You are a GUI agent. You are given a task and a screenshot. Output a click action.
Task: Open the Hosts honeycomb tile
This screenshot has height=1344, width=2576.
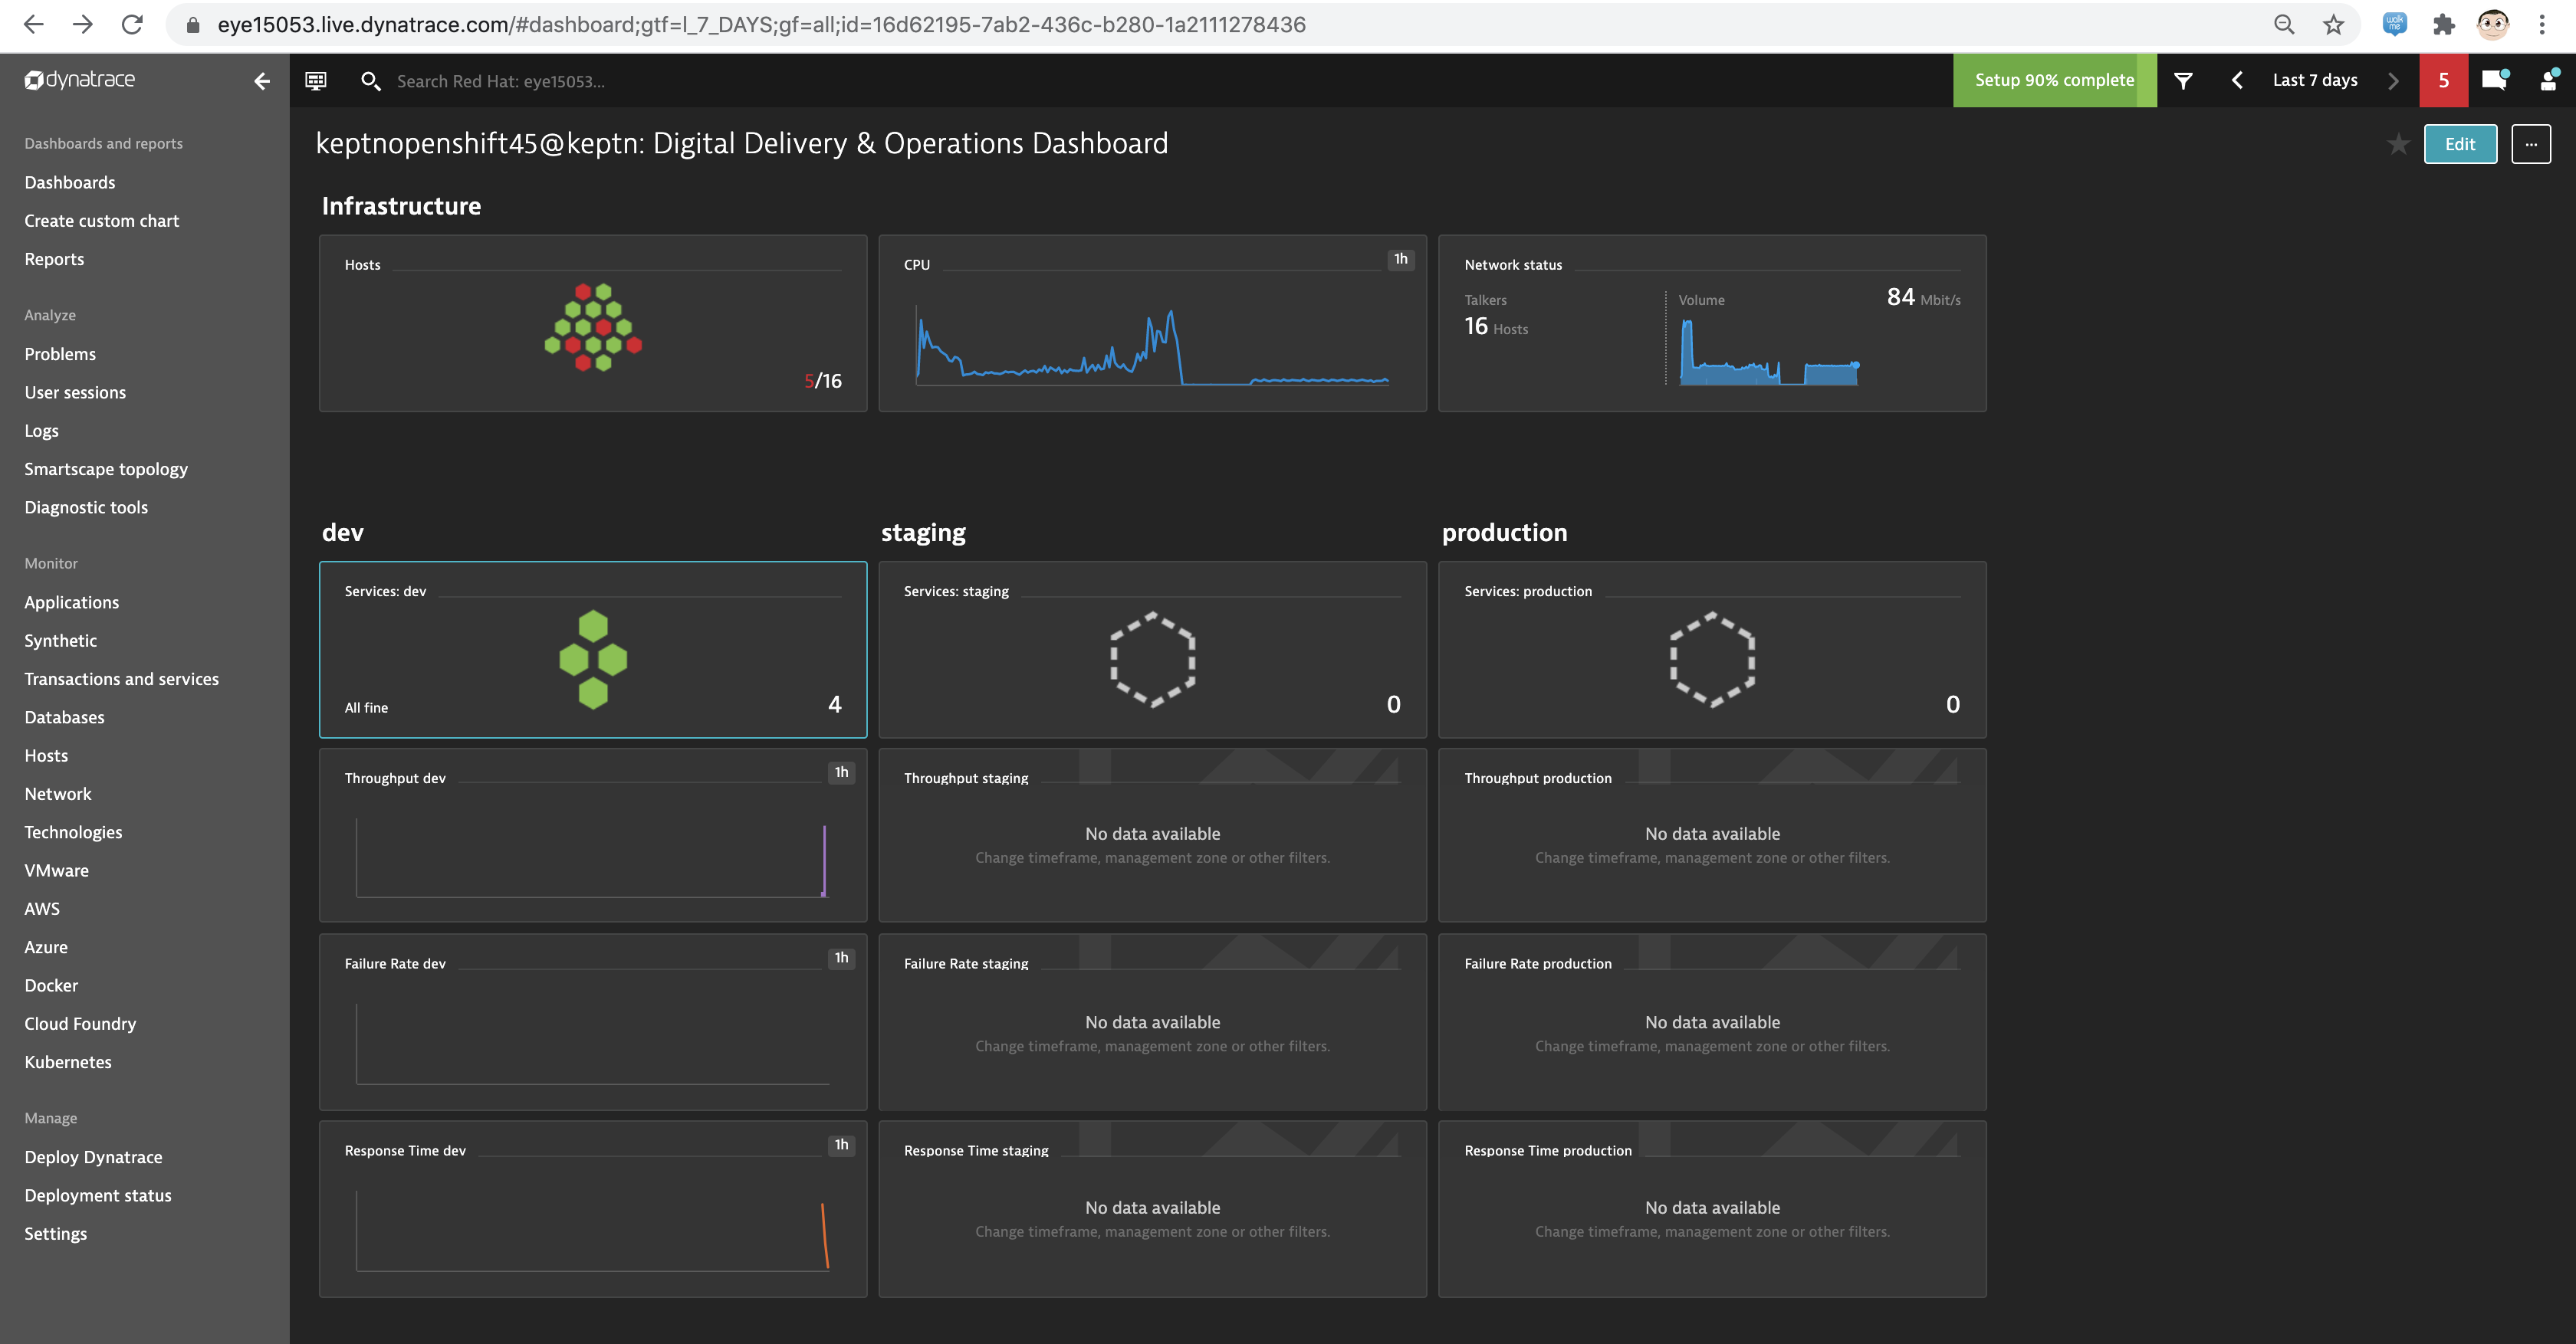[593, 324]
